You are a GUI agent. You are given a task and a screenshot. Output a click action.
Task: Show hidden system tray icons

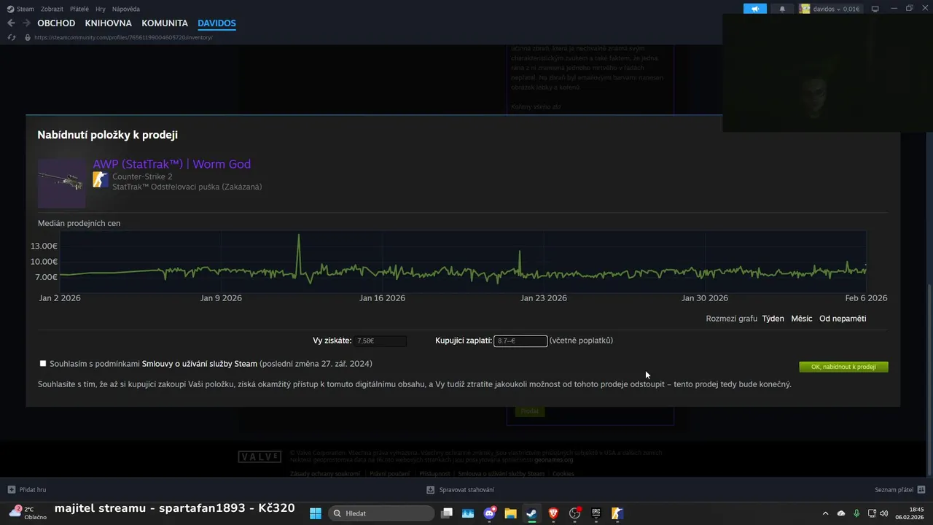click(x=825, y=513)
